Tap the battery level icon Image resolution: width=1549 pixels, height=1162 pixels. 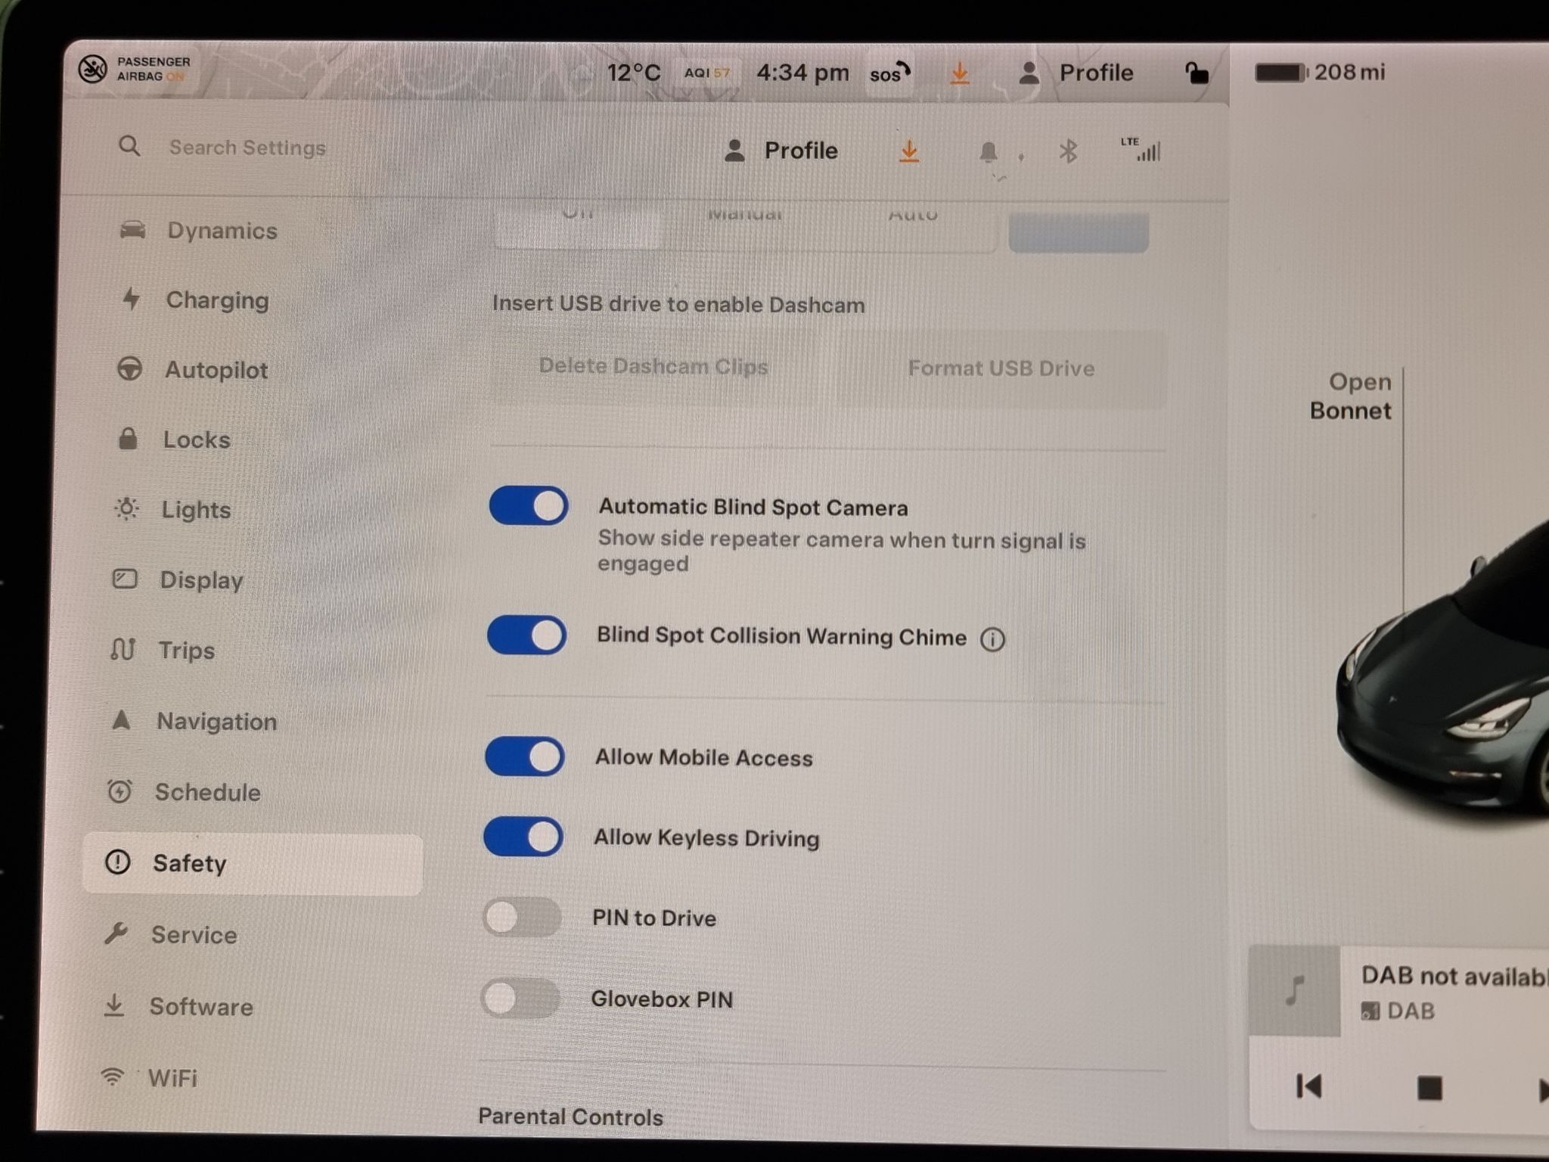(1281, 73)
